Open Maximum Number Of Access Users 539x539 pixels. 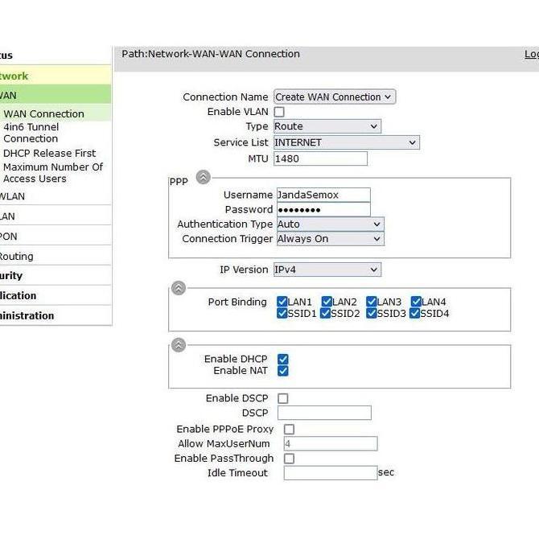(53, 173)
